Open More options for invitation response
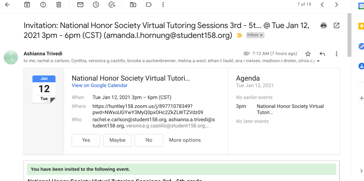364x181 pixels. pos(185,140)
